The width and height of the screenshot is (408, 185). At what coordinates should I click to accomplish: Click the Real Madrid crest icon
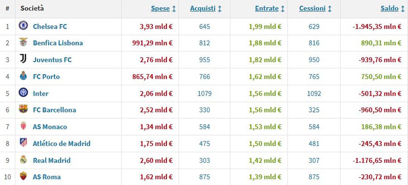tap(23, 160)
